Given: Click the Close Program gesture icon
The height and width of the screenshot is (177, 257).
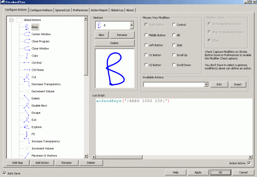Looking at the screenshot, I should click(27, 41).
